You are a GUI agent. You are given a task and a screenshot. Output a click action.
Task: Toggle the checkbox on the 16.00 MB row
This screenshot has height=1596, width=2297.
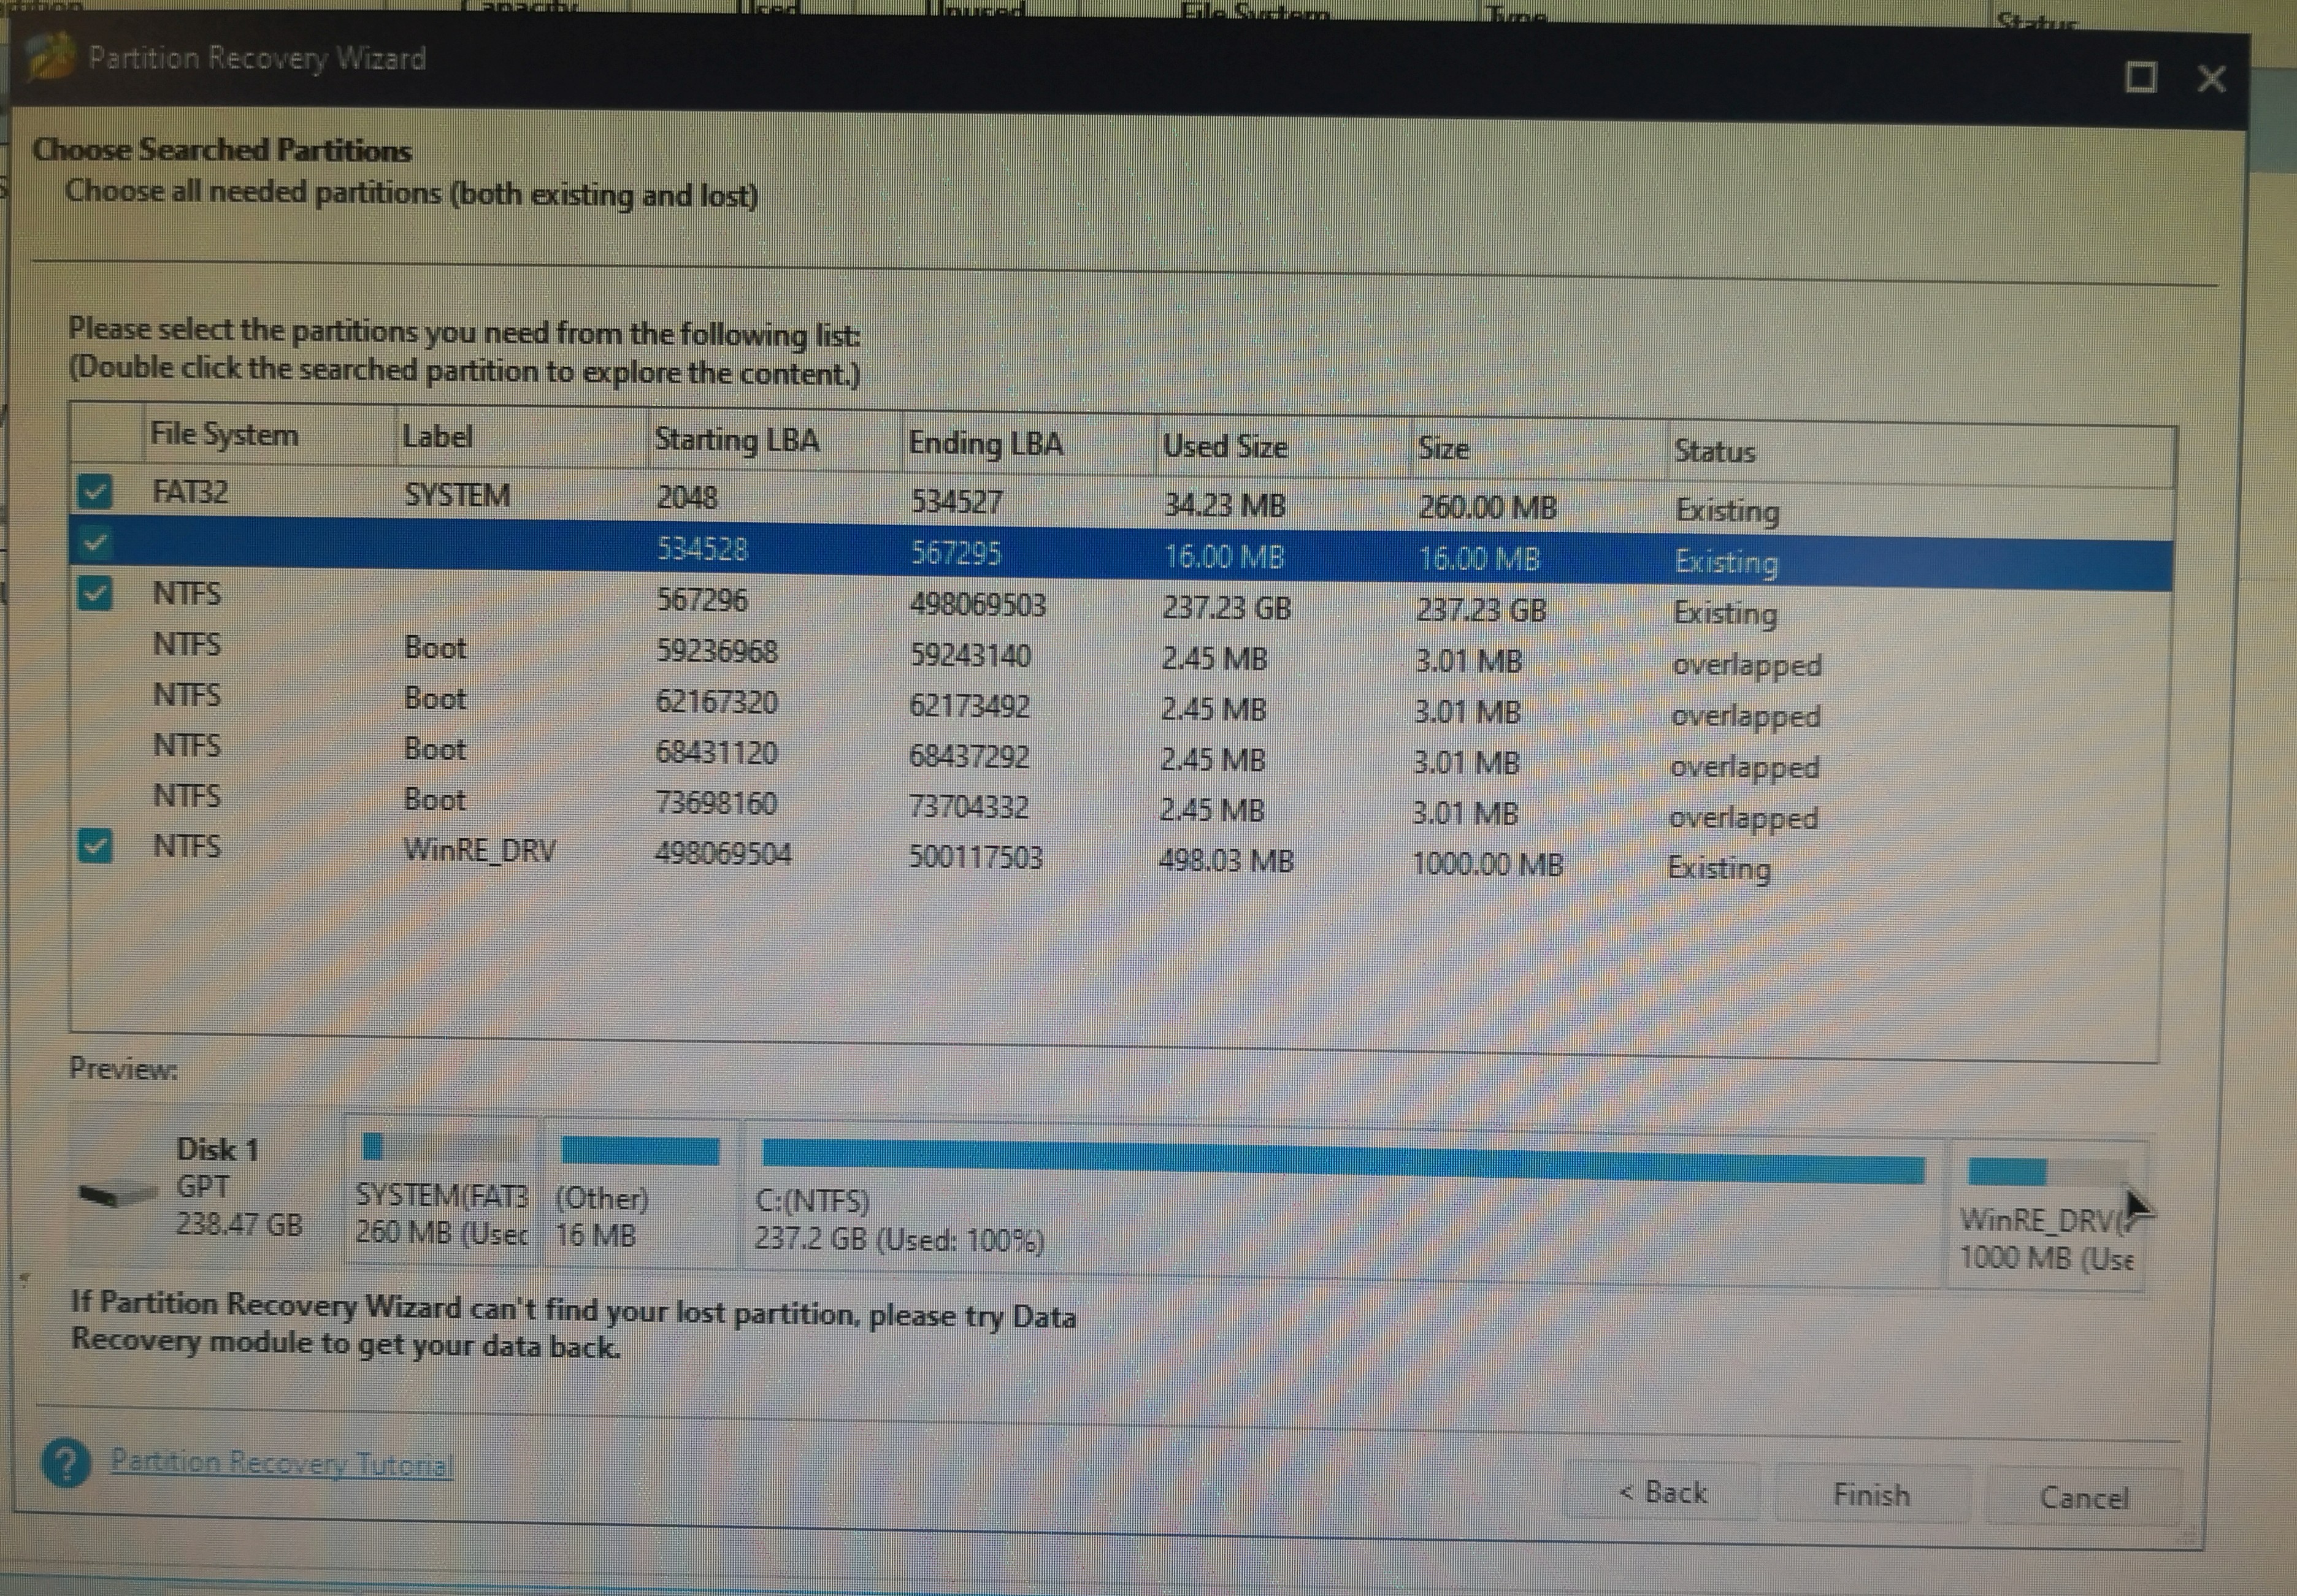[x=95, y=543]
